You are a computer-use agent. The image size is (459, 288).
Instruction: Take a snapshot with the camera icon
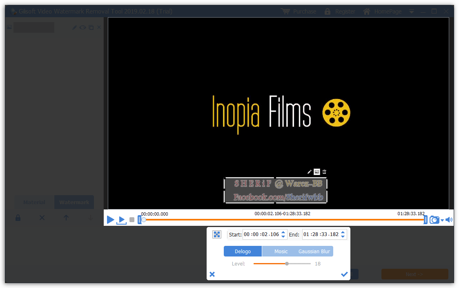(434, 220)
